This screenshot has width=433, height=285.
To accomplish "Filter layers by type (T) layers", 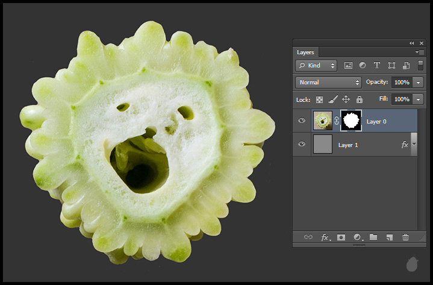I will click(377, 66).
